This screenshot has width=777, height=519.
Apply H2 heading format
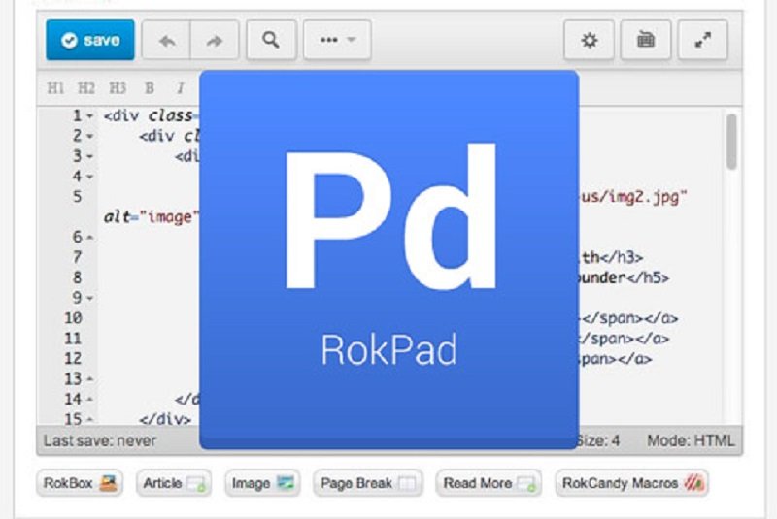(x=86, y=88)
